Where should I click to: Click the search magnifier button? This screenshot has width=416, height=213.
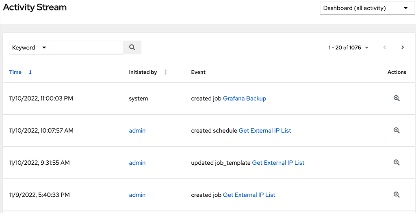(132, 47)
